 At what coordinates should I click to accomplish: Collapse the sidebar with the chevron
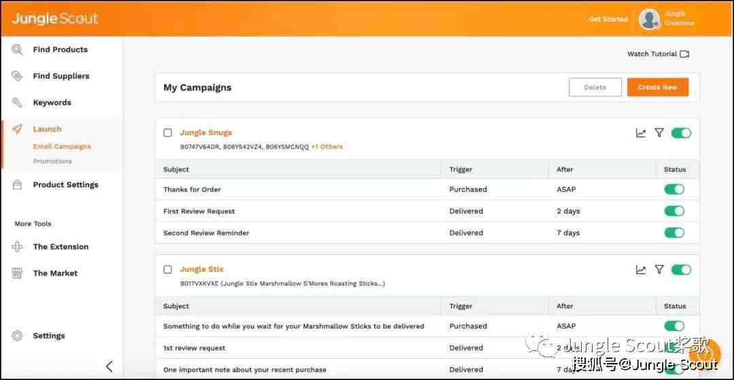point(109,366)
